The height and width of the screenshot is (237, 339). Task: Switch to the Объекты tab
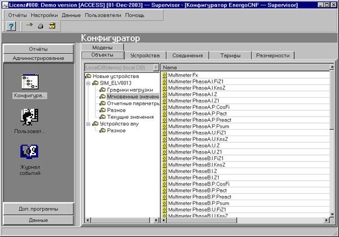pos(102,55)
